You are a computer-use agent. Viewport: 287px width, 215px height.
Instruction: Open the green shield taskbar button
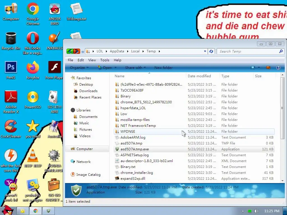(48, 211)
